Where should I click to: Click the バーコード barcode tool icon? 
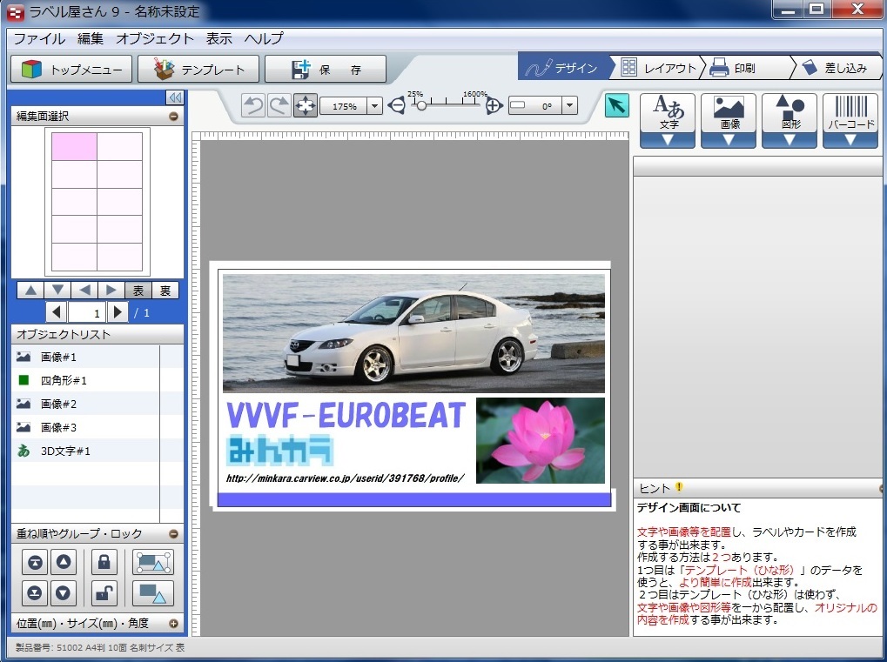pos(850,112)
